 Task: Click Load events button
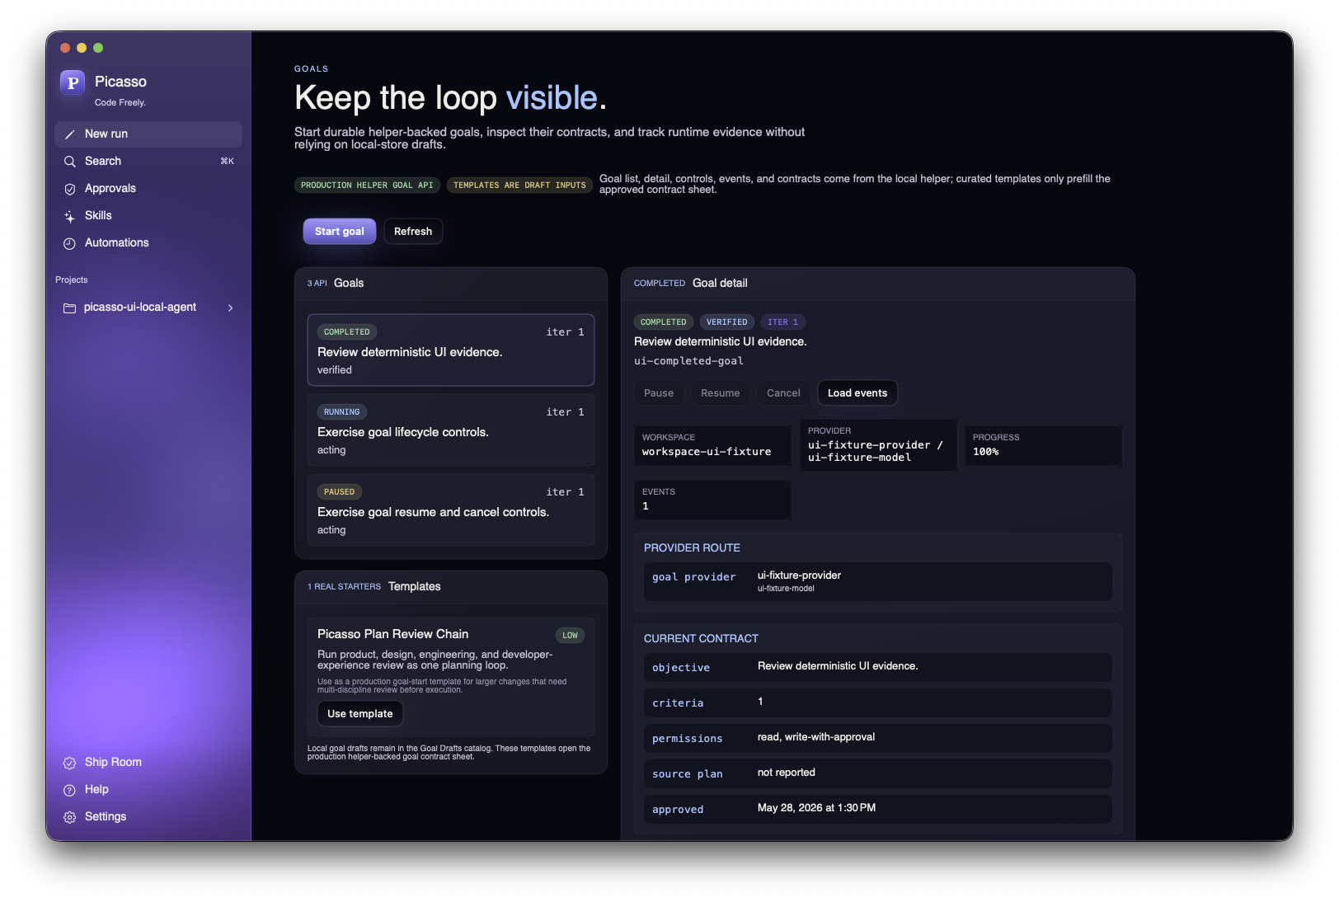coord(857,393)
